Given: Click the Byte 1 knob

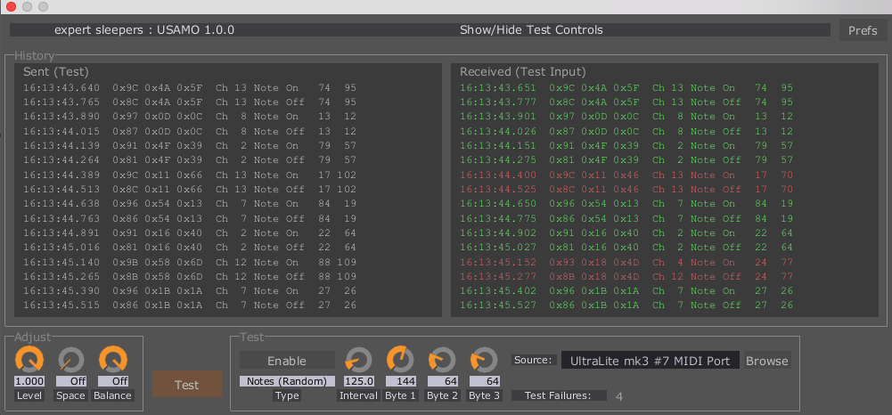Looking at the screenshot, I should tap(400, 360).
